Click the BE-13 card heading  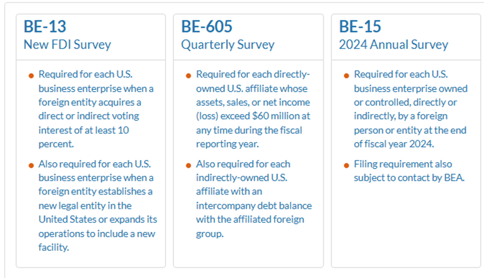pos(45,27)
